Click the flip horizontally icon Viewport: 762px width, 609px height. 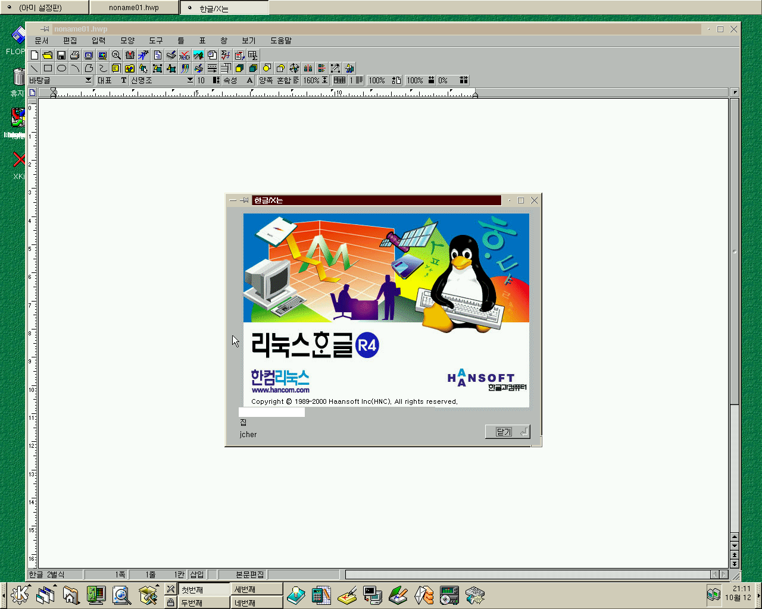(x=308, y=68)
